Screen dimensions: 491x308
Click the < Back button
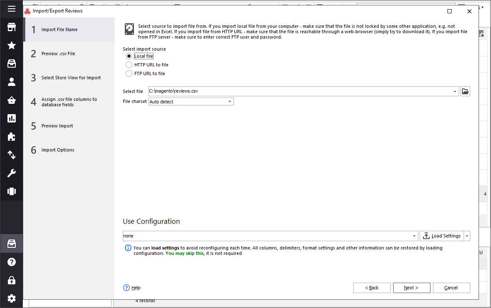coord(372,288)
